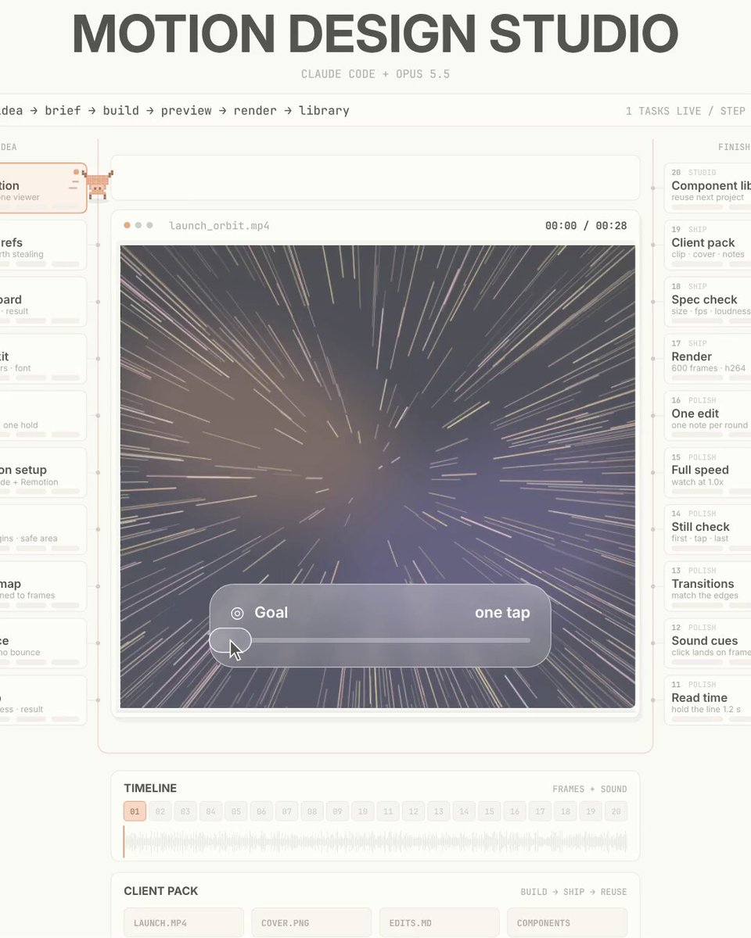The image size is (751, 938).
Task: Select the highlighted 'one viewer' card
Action: 43,188
